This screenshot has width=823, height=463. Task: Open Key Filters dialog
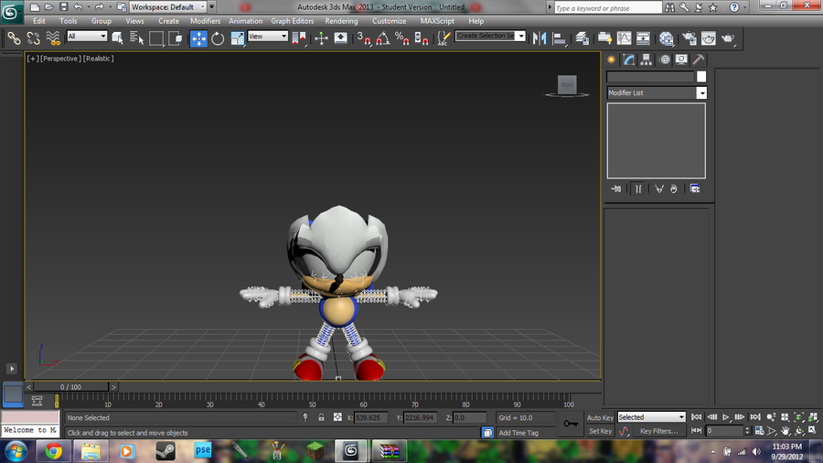click(x=658, y=431)
